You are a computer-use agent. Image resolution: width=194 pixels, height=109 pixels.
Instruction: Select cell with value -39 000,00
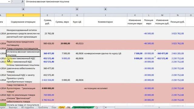coord(149,53)
